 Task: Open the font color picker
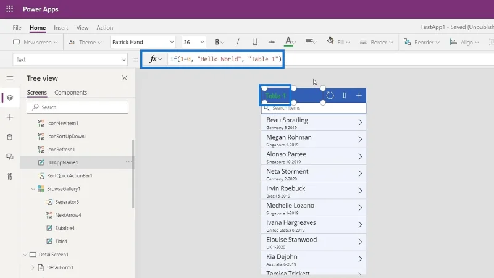click(290, 42)
